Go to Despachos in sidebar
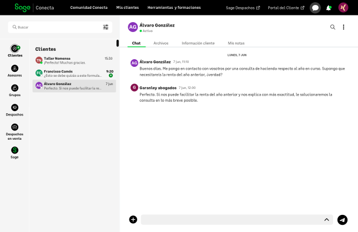 (15, 110)
